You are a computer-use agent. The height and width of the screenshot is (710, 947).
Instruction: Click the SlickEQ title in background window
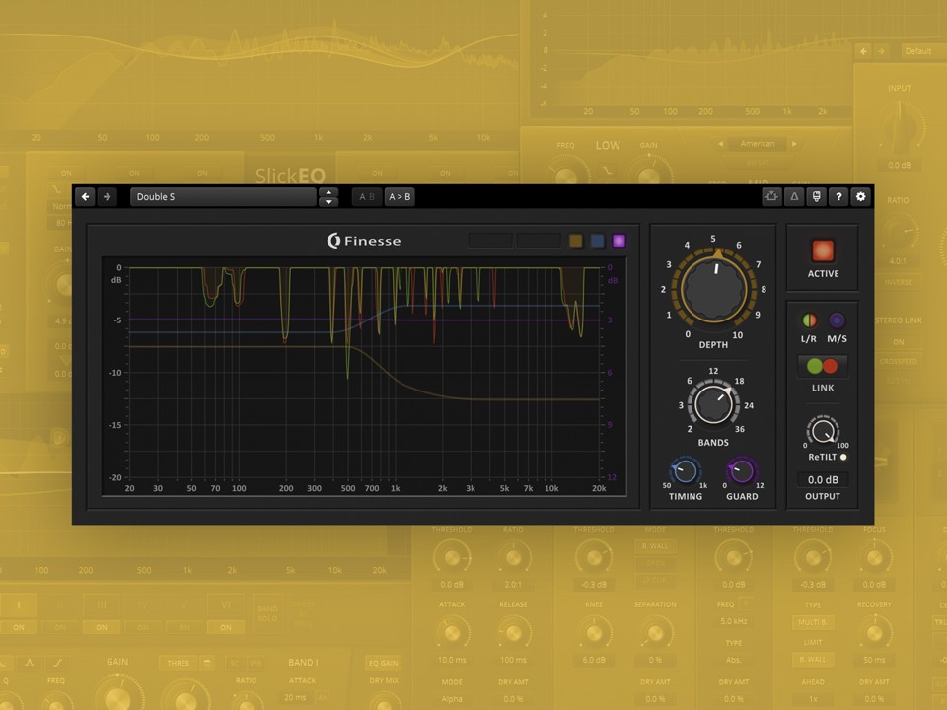290,176
